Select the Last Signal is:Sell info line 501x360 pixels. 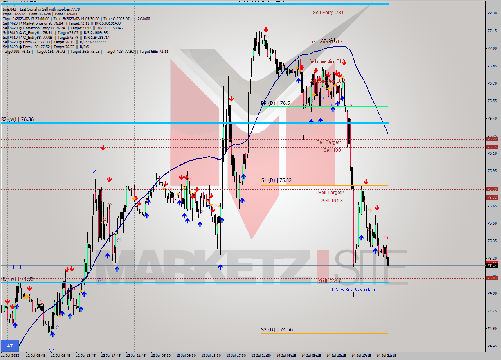41,9
